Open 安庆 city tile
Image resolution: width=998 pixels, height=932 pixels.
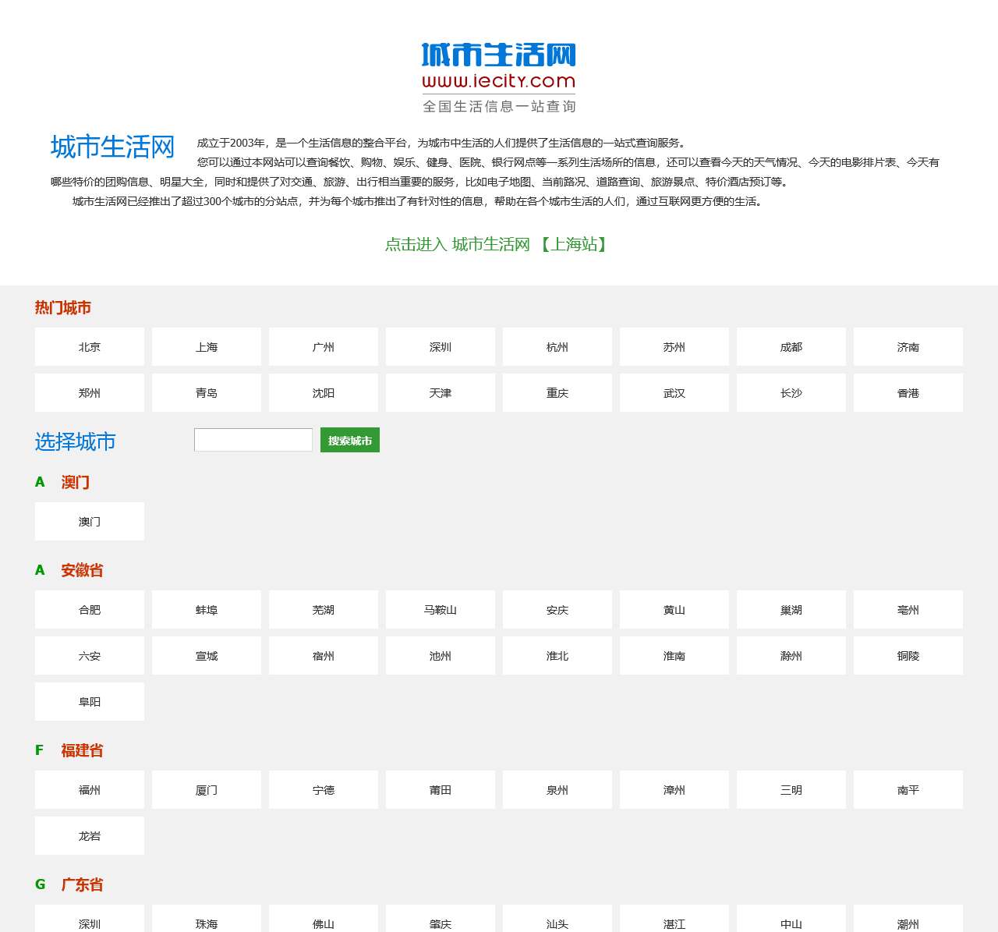(x=557, y=610)
